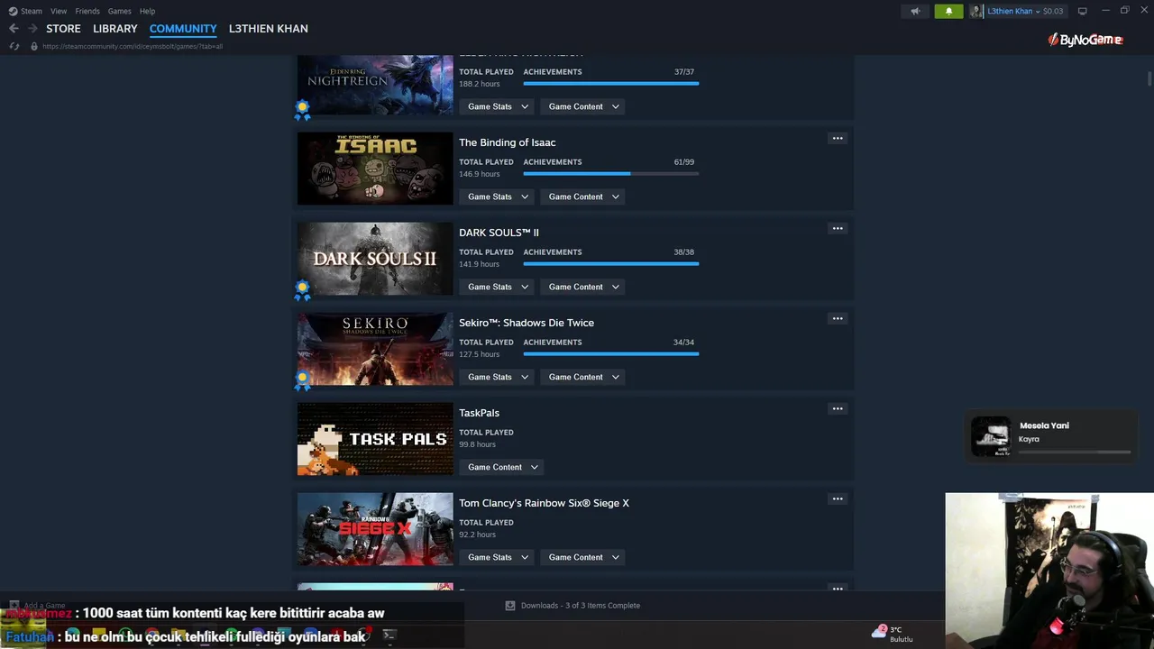
Task: Open the Sekiro: Shadows Die Twice title
Action: 527,323
